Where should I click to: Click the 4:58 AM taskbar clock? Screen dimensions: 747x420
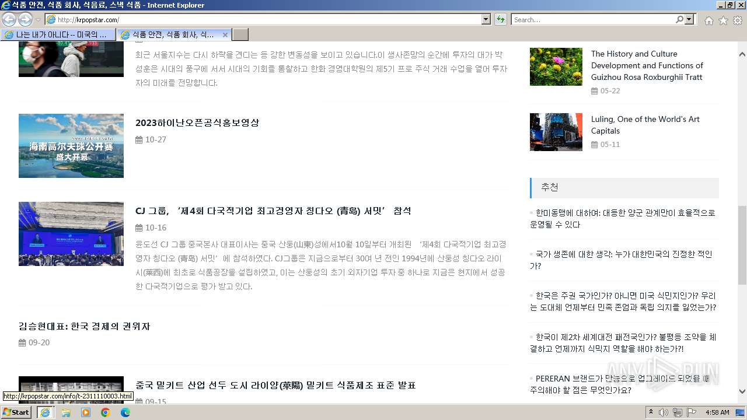tap(717, 412)
